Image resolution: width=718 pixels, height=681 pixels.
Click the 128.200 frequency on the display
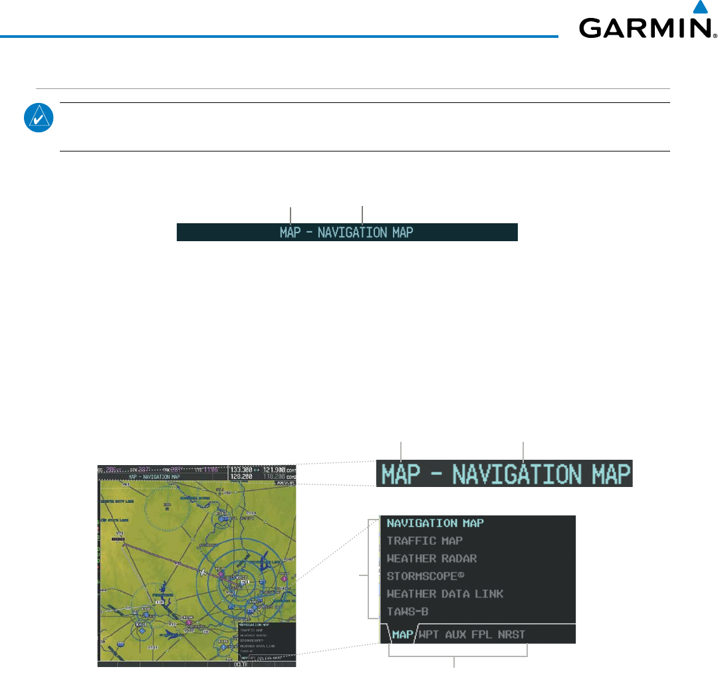point(241,476)
